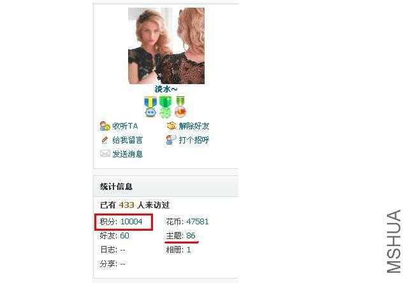Viewport: 408px width, 283px height.
Task: Click the 收听TA follow icon
Action: [105, 126]
